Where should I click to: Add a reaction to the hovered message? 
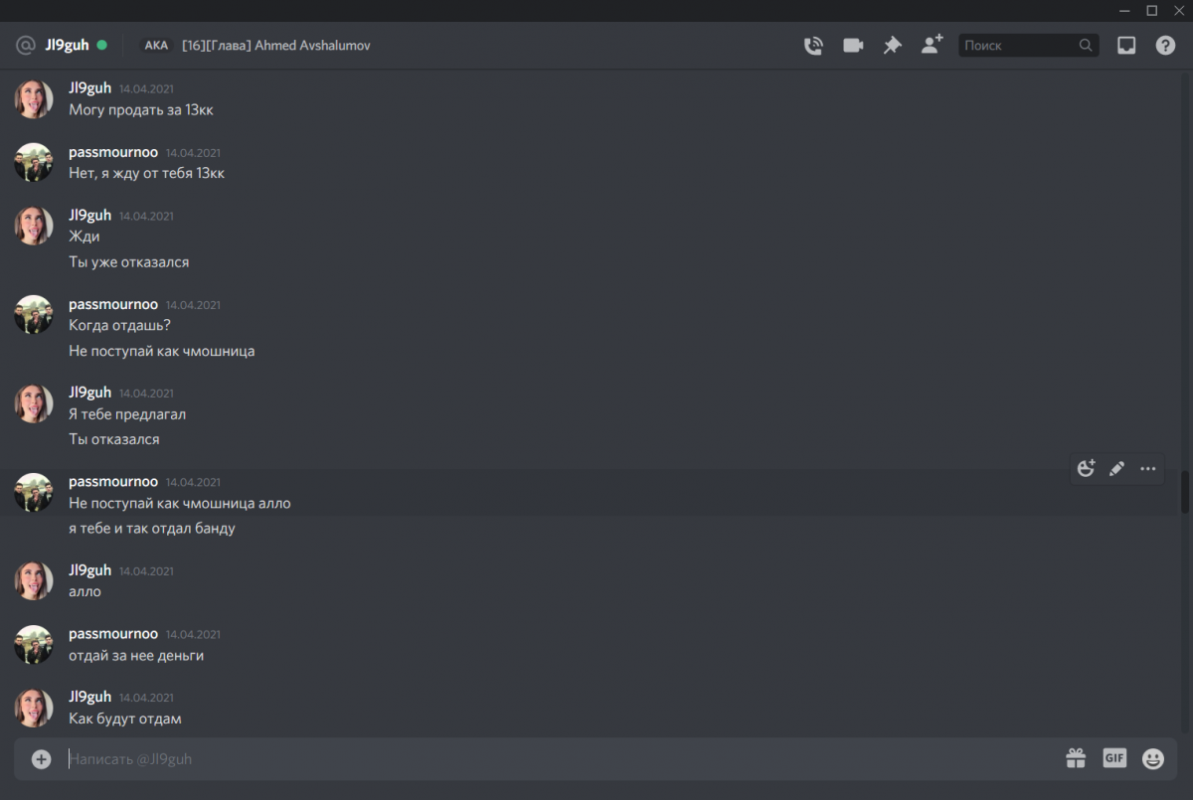pyautogui.click(x=1086, y=468)
